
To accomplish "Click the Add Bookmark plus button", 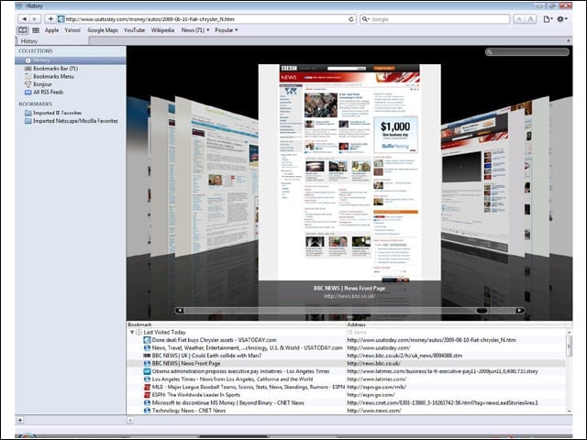I will (50, 18).
